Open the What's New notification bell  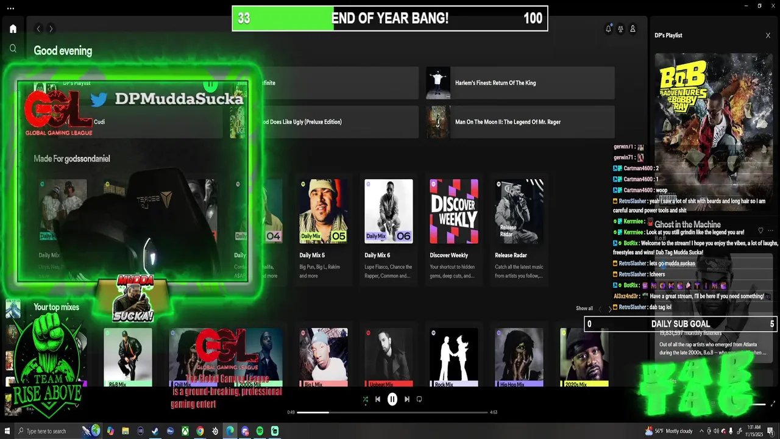tap(608, 29)
